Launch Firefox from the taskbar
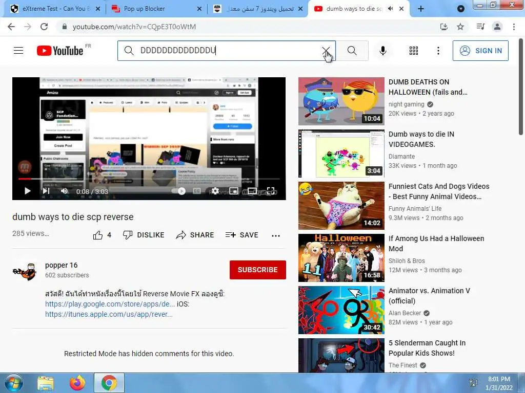 77,383
